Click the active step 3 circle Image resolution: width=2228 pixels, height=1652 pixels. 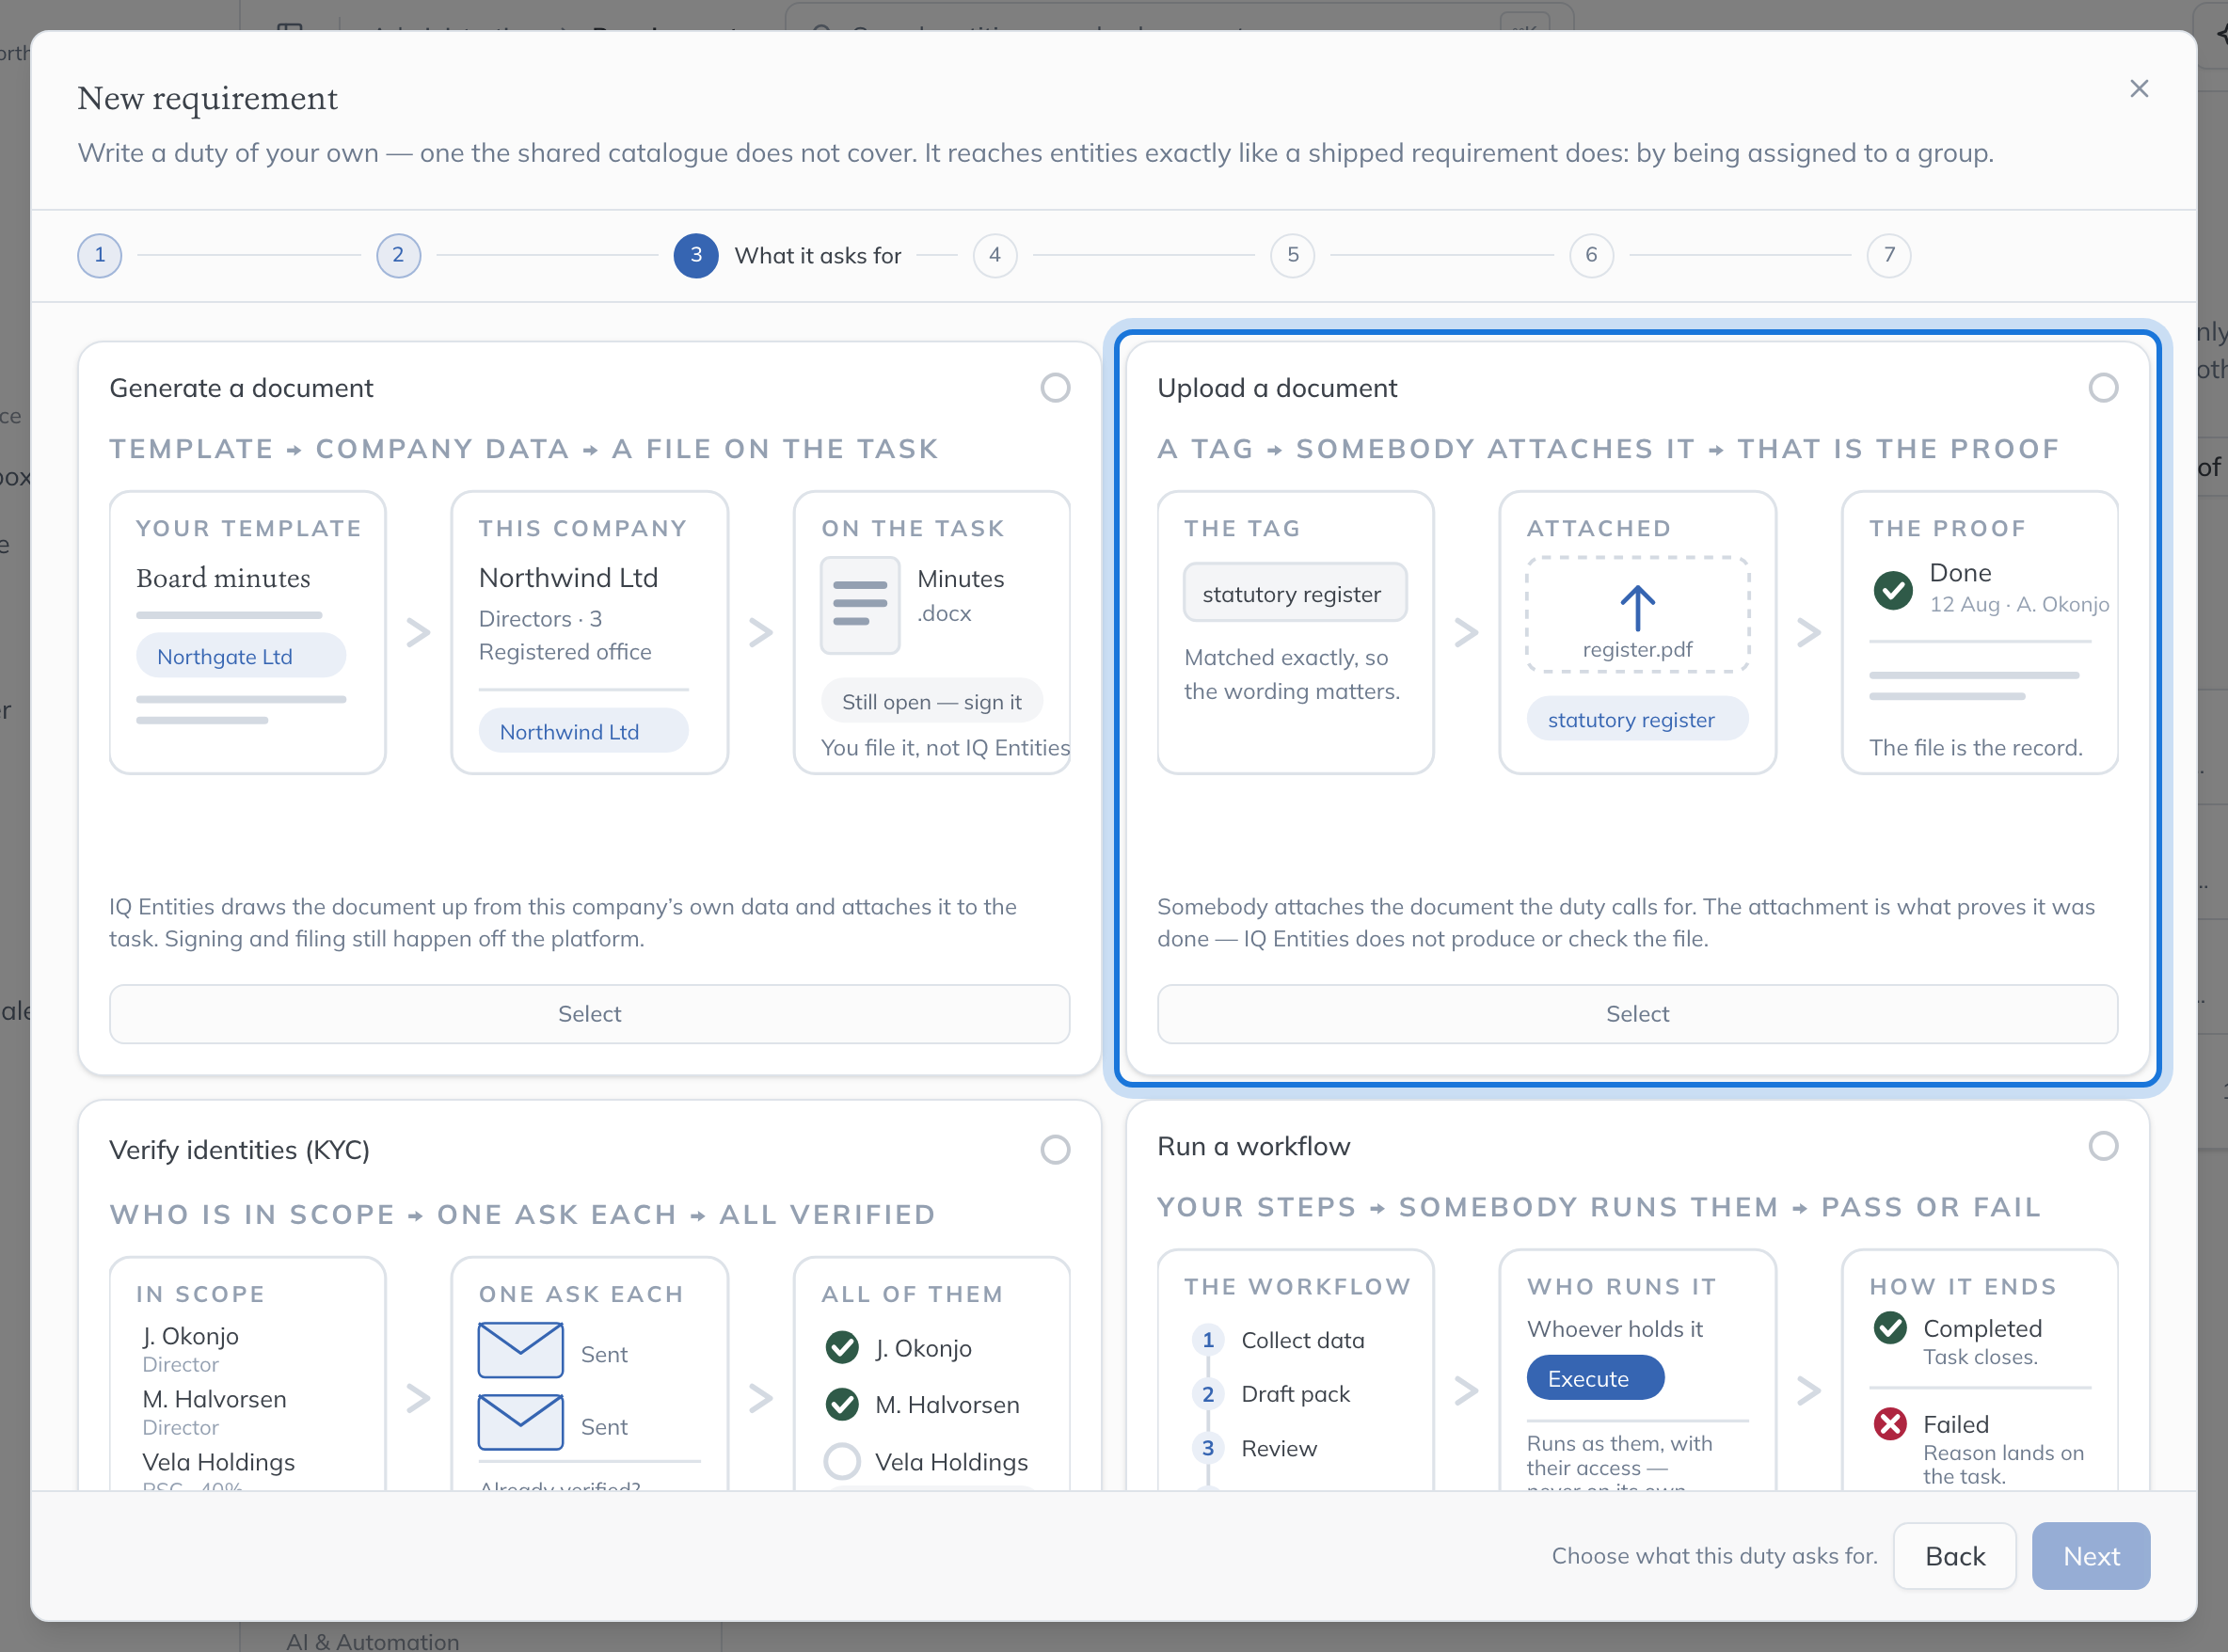click(696, 255)
